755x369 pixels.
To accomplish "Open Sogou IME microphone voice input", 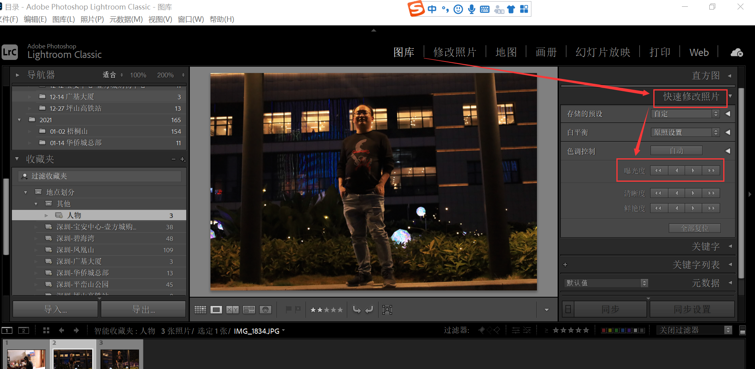I will tap(471, 9).
